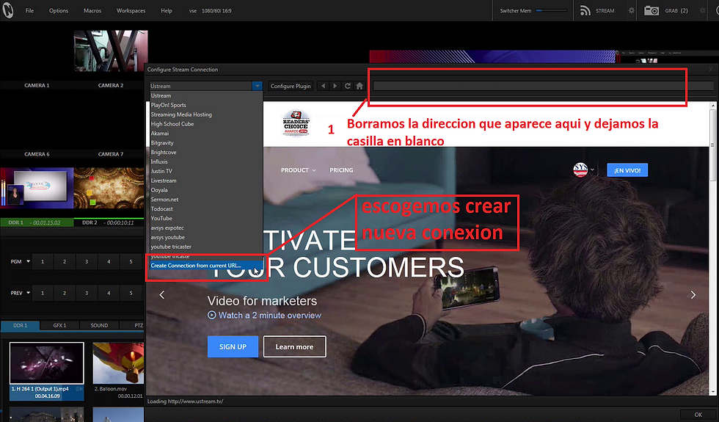Open the Workspaces menu
Viewport: 719px width, 422px height.
coord(131,10)
